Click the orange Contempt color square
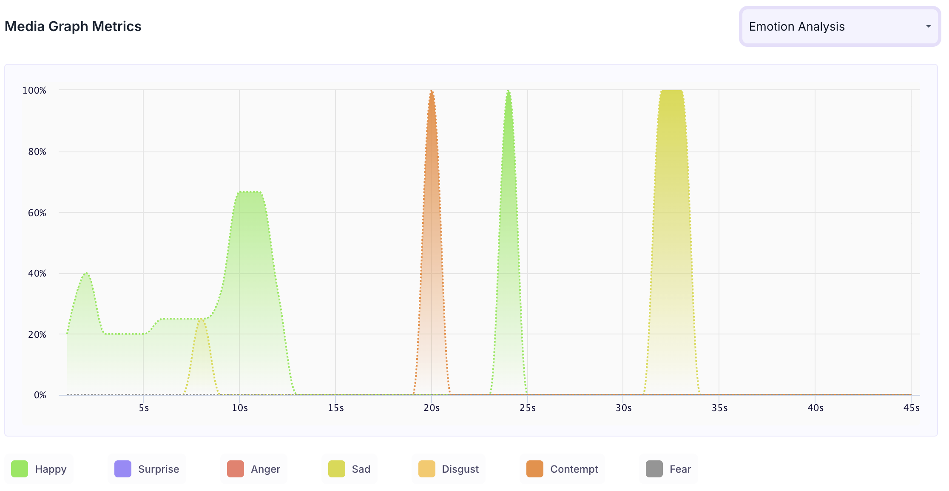 [x=535, y=469]
